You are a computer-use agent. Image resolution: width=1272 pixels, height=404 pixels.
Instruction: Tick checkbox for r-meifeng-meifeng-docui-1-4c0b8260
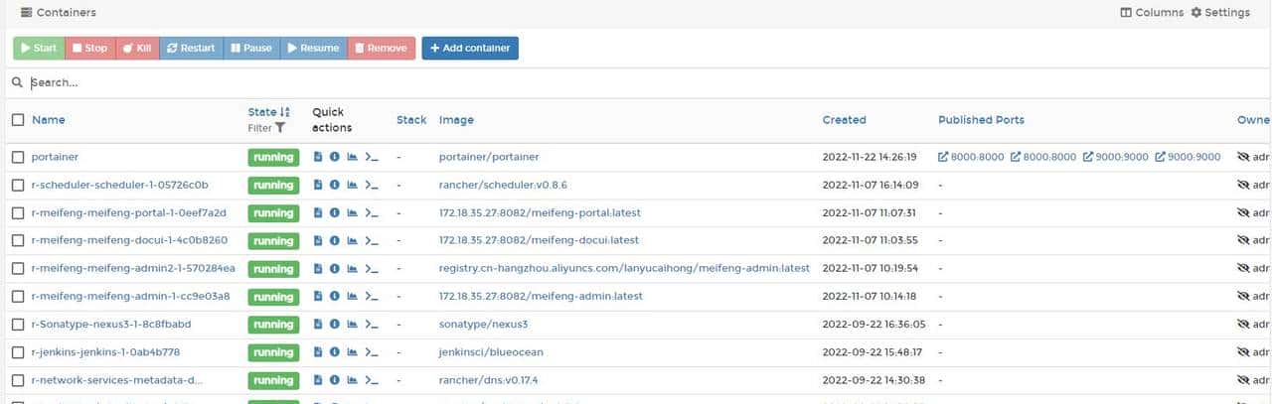(x=18, y=240)
